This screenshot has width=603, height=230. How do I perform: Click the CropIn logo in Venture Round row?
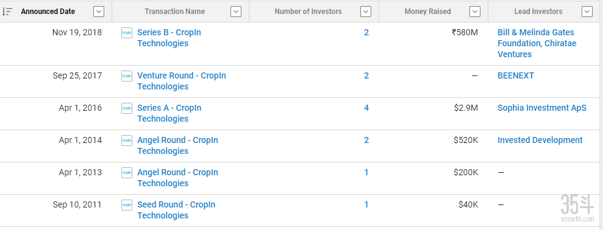click(x=127, y=76)
